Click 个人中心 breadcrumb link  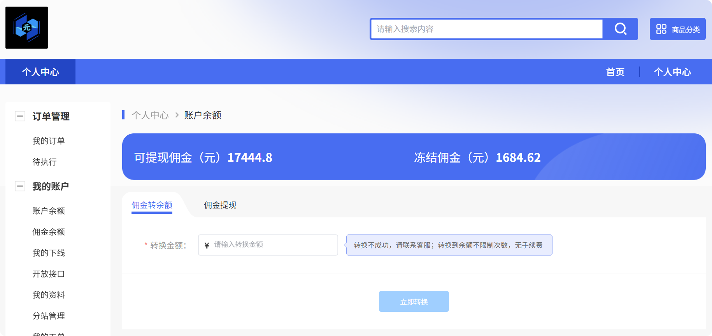pos(150,115)
